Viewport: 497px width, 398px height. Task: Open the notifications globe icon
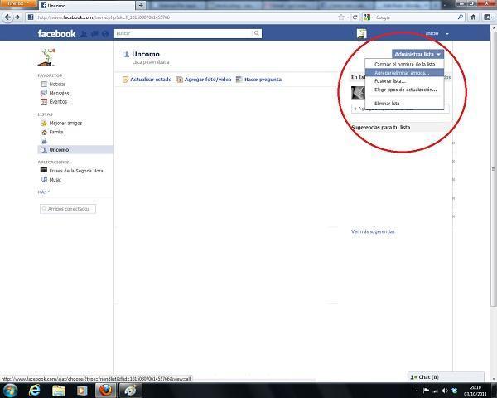point(105,34)
